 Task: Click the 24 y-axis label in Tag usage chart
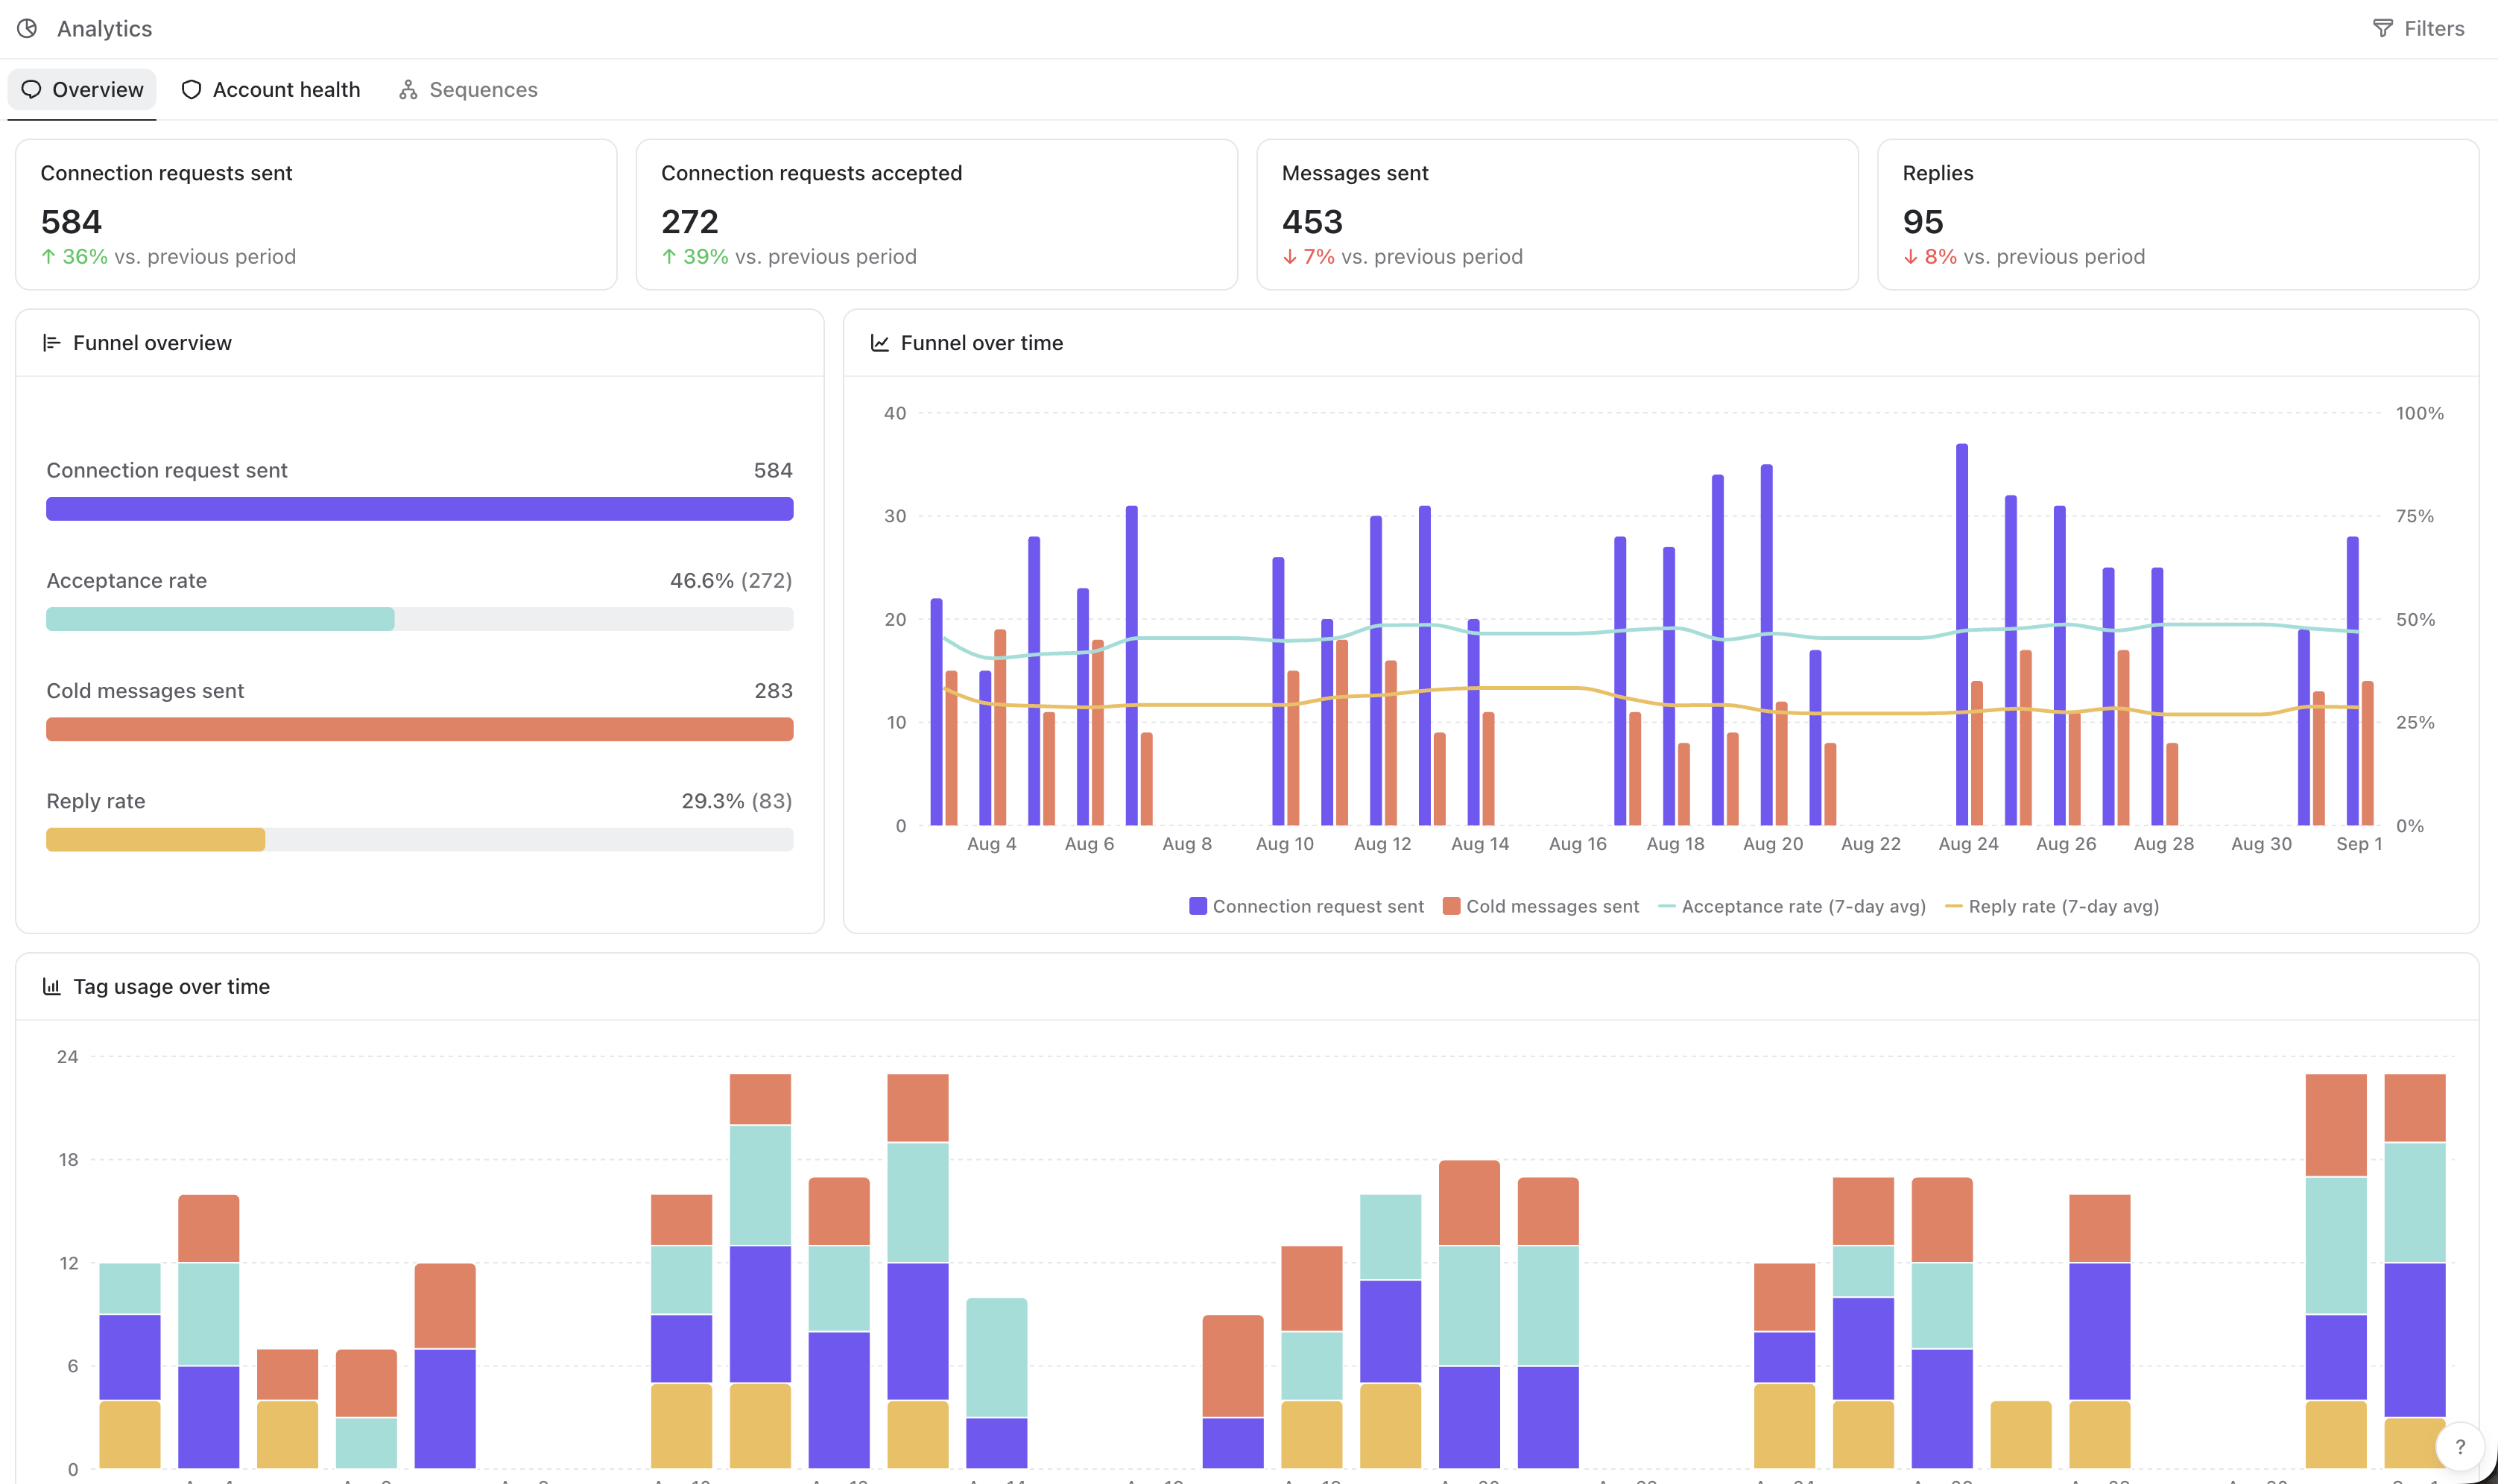click(67, 1057)
